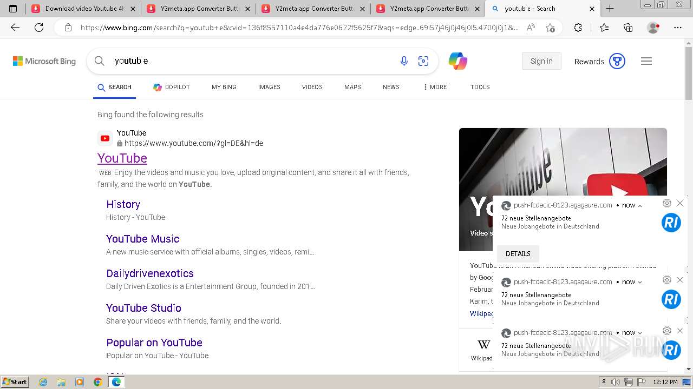Expand the second notification chevron
This screenshot has height=389, width=693.
(640, 282)
